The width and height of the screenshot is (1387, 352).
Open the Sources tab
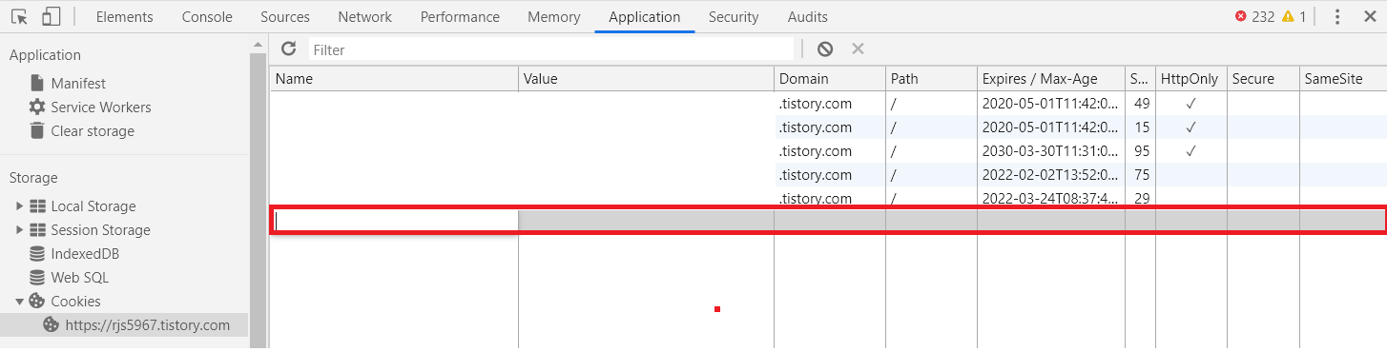click(285, 17)
